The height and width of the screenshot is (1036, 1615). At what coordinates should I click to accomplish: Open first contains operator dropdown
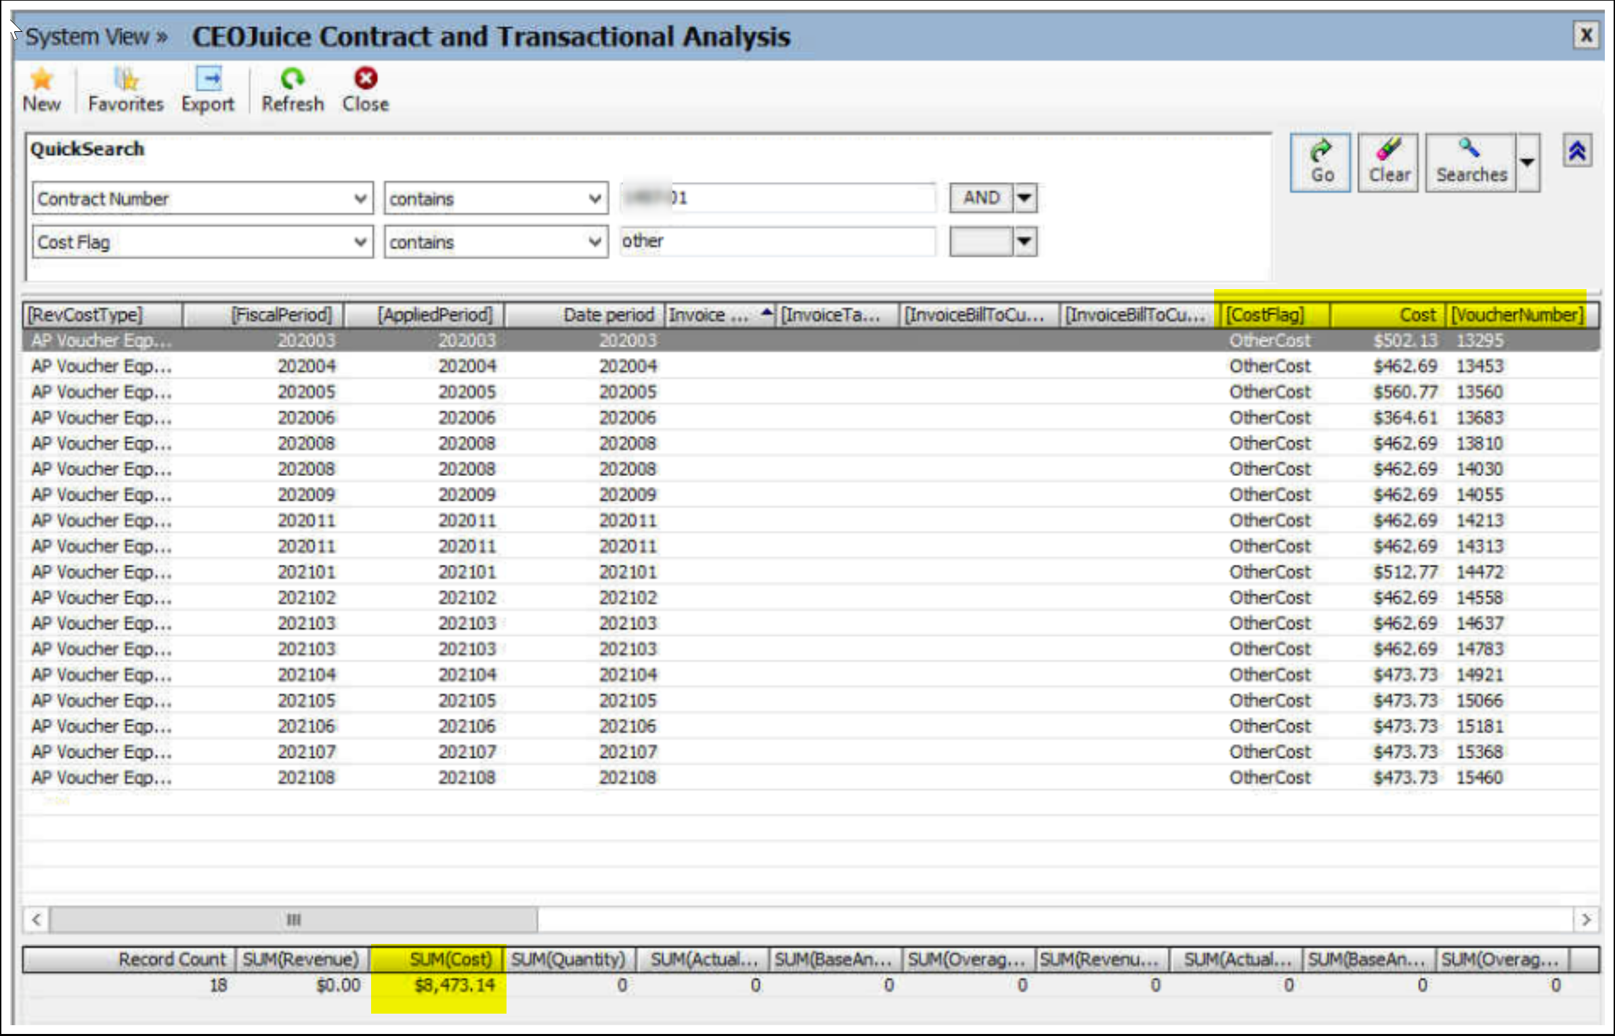pos(595,199)
